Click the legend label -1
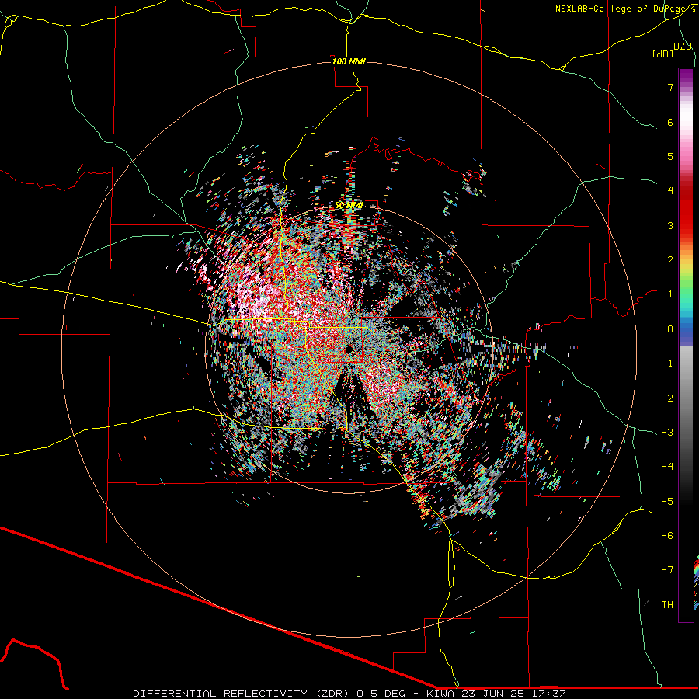The width and height of the screenshot is (699, 699). [667, 363]
